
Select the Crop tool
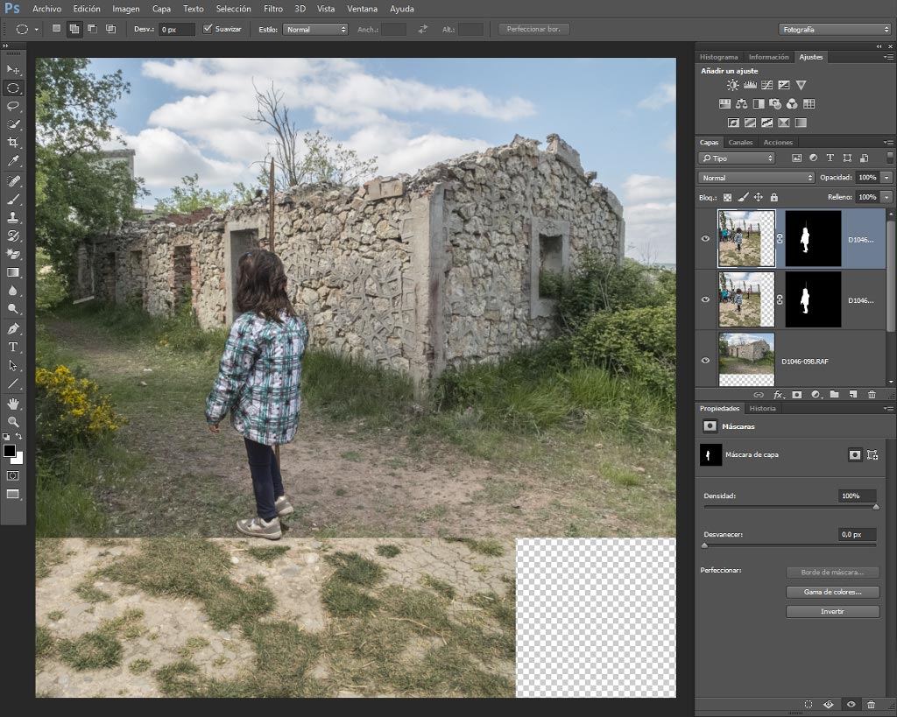coord(12,143)
